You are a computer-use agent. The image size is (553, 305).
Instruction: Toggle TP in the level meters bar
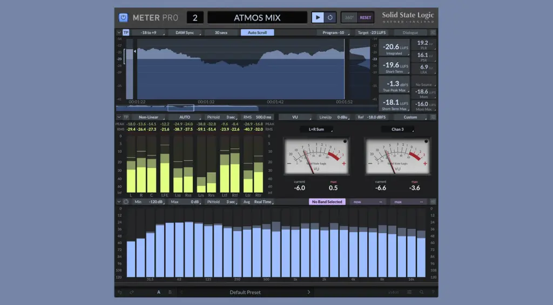tap(126, 117)
